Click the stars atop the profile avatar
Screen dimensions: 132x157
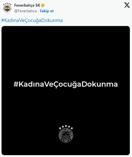(x=7, y=4)
